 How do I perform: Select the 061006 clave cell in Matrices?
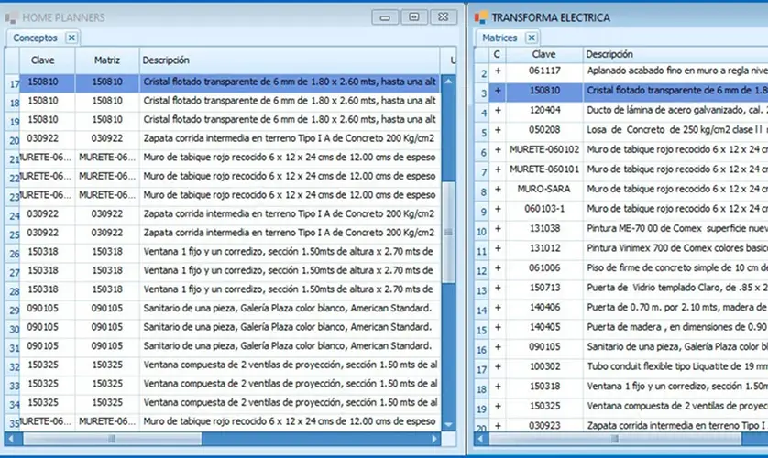coord(543,268)
